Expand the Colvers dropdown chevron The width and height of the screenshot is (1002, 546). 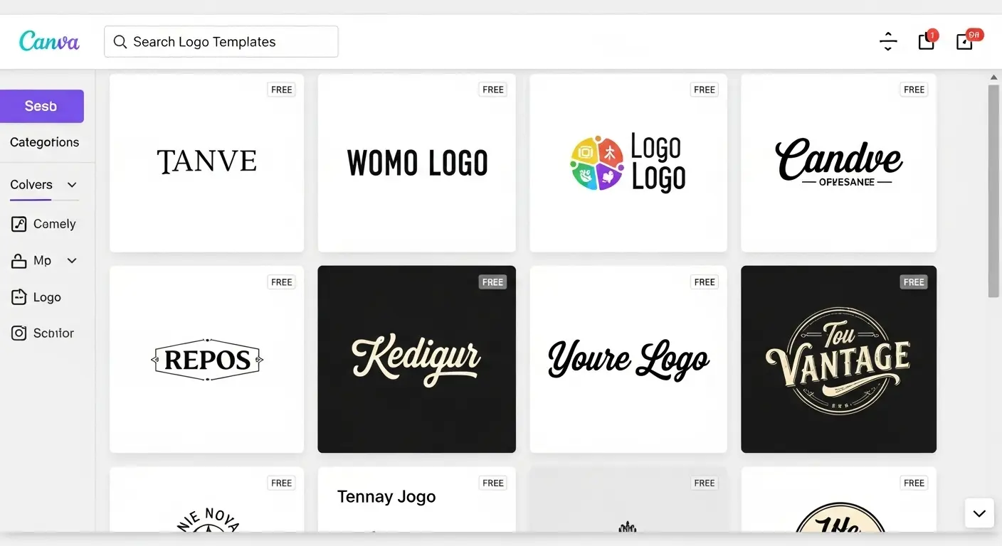click(72, 185)
